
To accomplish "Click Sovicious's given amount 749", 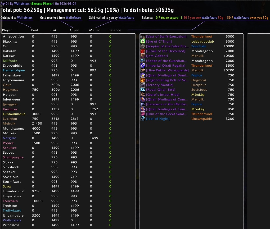I will (x=74, y=177).
